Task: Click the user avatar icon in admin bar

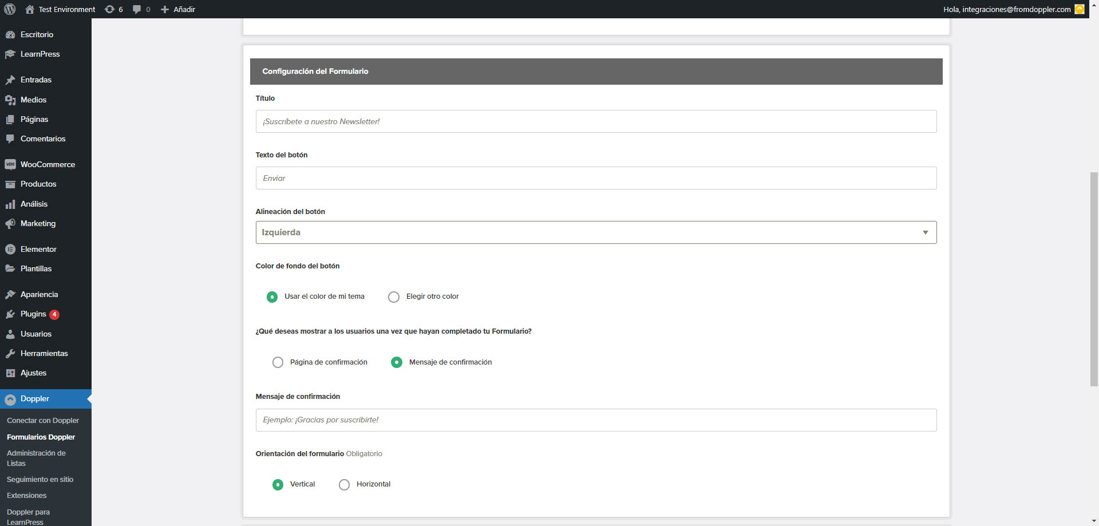Action: point(1080,9)
